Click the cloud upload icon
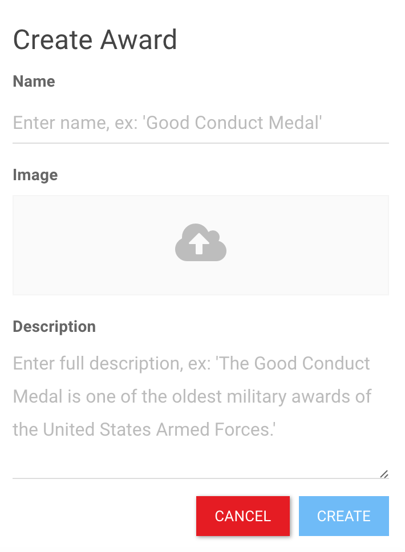 (x=201, y=243)
